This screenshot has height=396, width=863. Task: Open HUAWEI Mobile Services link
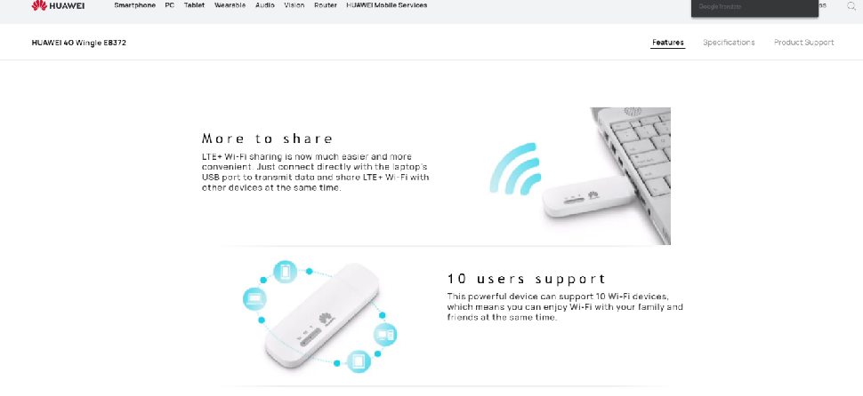point(386,5)
